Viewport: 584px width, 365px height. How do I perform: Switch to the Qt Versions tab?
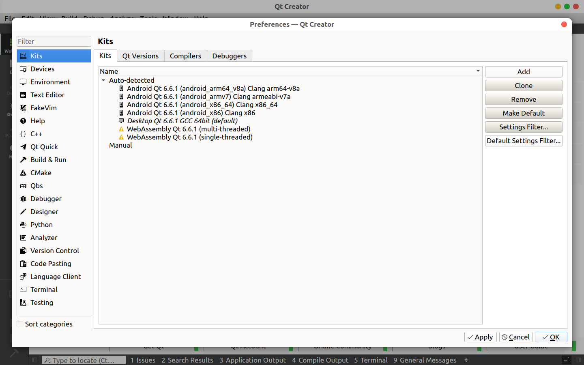click(x=140, y=56)
